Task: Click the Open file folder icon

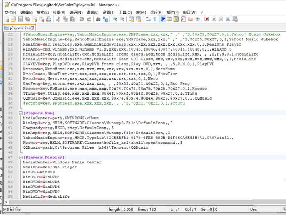Action: click(x=14, y=19)
